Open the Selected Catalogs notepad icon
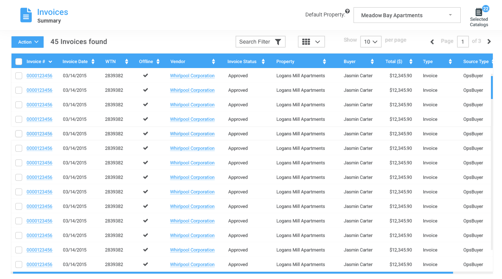Image resolution: width=502 pixels, height=279 pixels. coord(479,12)
